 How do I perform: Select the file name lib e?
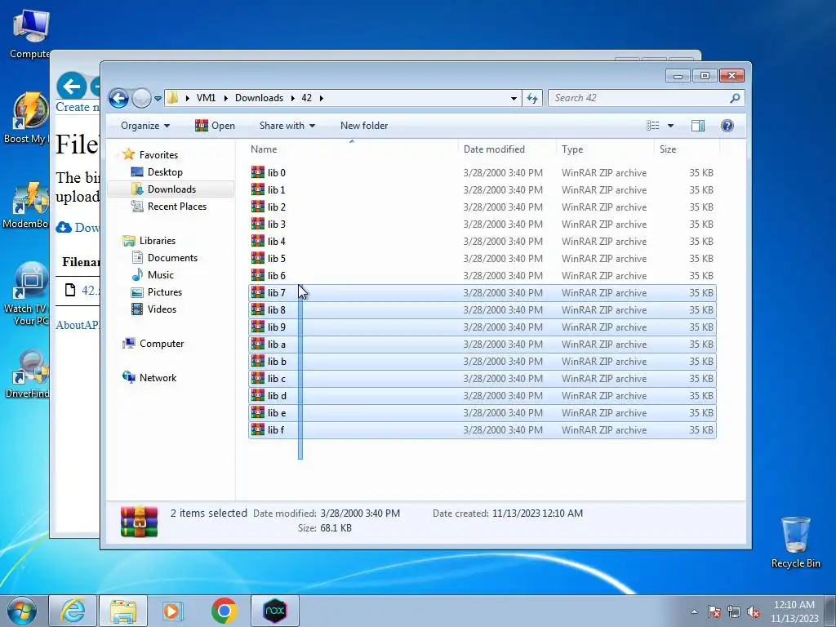(x=277, y=412)
